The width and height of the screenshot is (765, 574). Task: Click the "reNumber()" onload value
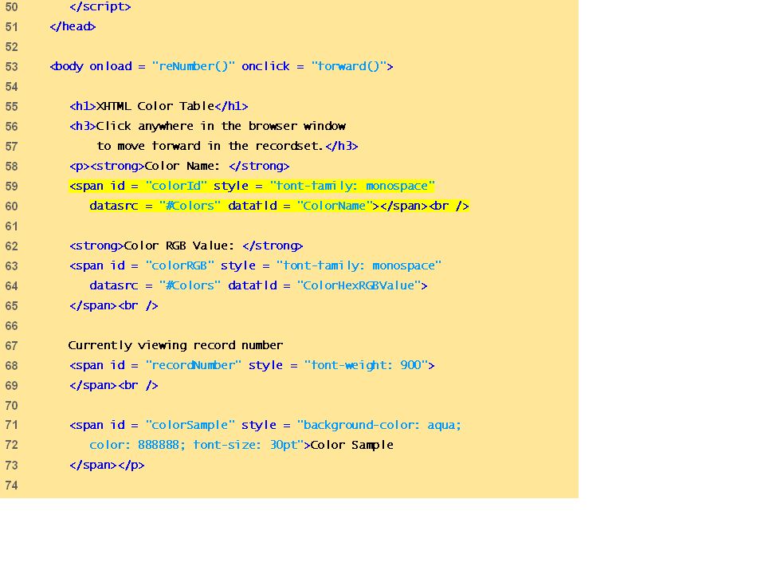point(194,66)
